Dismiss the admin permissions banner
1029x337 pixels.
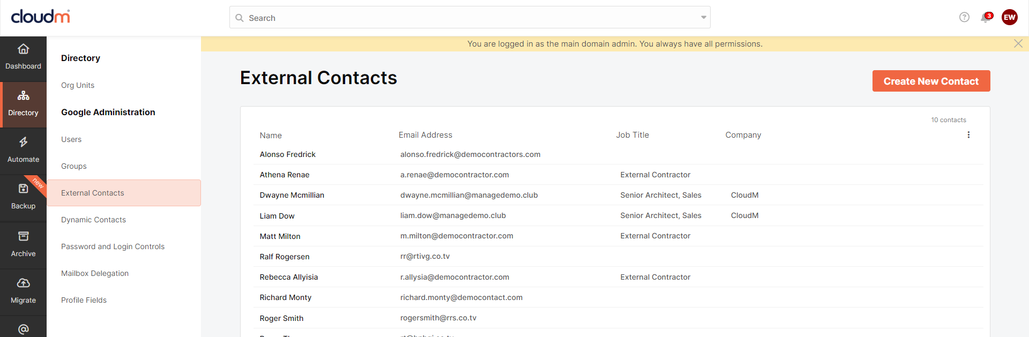[1018, 43]
